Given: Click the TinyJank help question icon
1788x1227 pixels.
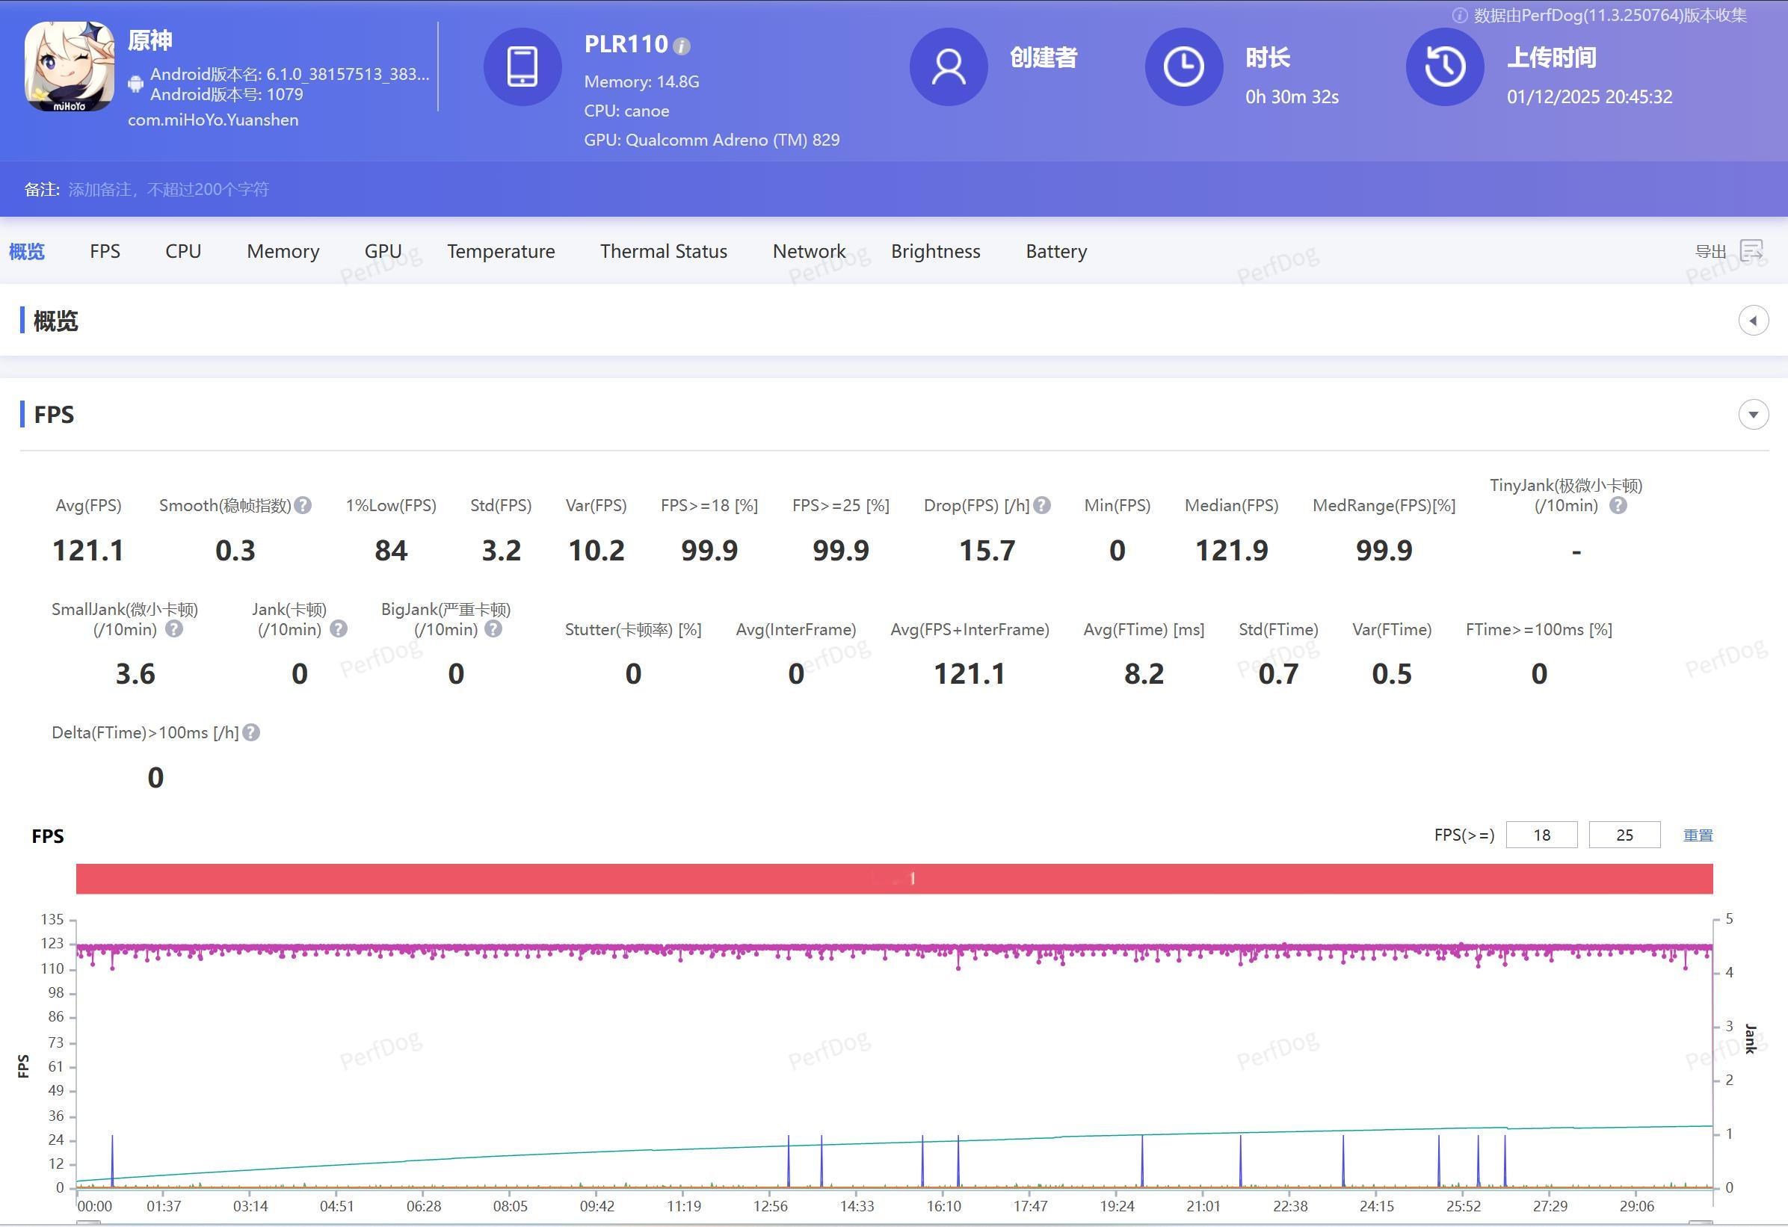Looking at the screenshot, I should point(1618,505).
